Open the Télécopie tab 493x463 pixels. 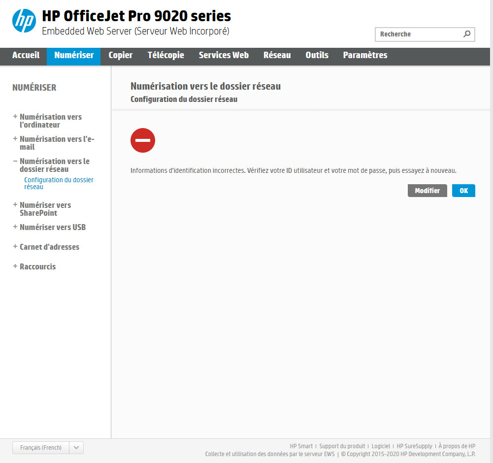tap(165, 55)
